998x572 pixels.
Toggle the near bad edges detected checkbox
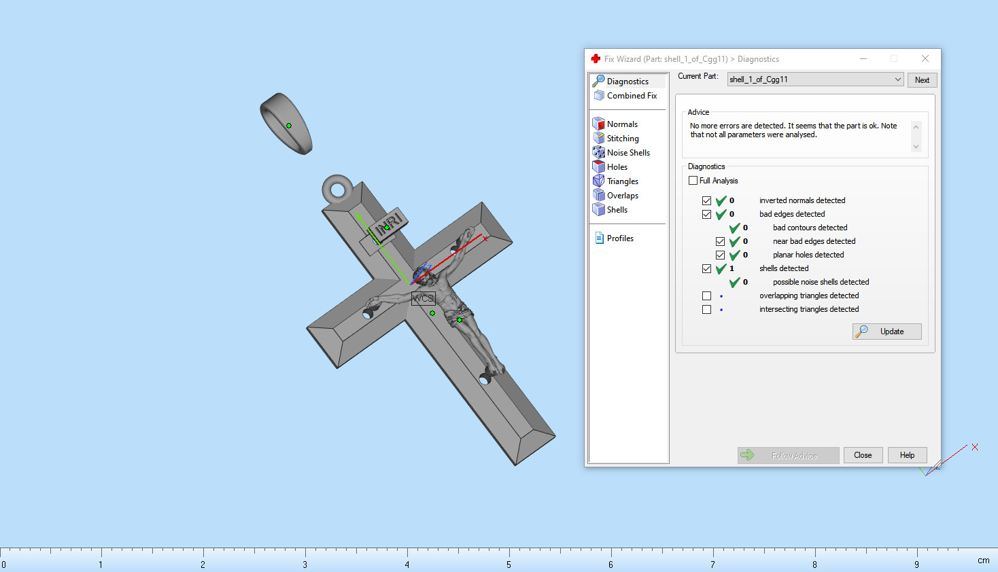(720, 241)
